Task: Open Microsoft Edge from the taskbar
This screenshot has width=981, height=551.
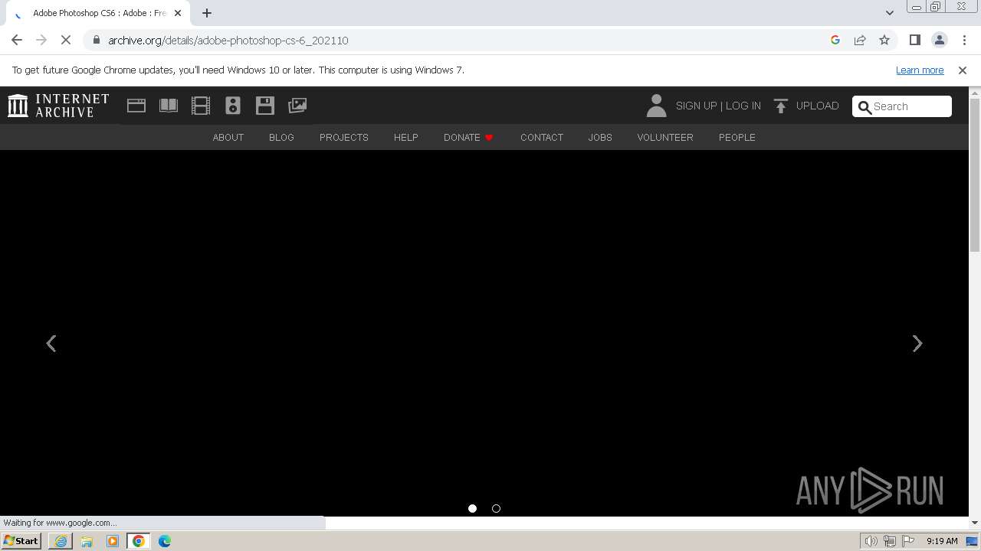Action: (x=165, y=541)
